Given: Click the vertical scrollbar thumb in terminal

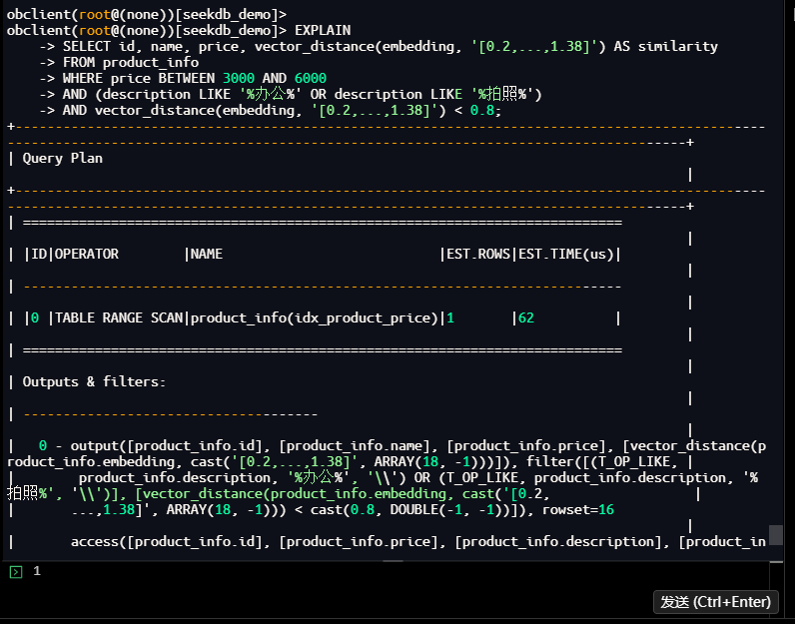Looking at the screenshot, I should [x=776, y=534].
